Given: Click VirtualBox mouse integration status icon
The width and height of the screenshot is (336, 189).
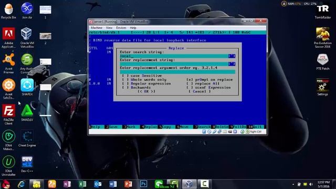Looking at the screenshot, I should point(243,132).
